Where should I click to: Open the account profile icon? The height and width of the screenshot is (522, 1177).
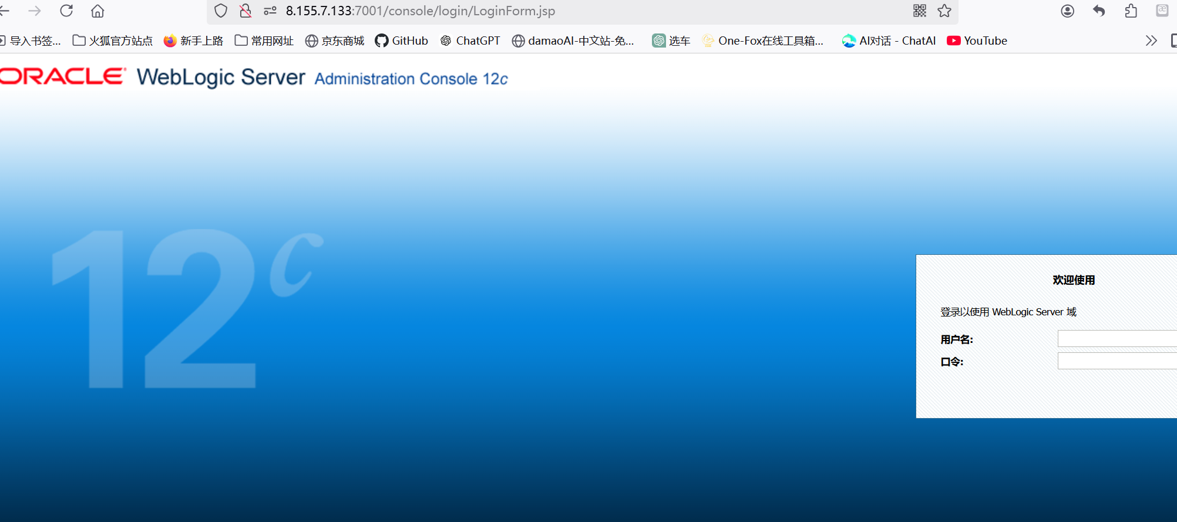[1068, 11]
